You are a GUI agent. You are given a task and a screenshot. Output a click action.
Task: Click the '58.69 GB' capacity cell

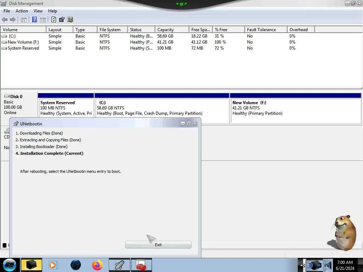165,36
